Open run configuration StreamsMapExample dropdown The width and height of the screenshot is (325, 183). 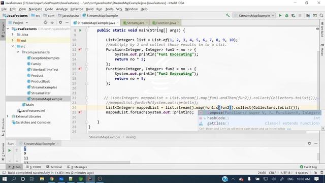(254, 15)
